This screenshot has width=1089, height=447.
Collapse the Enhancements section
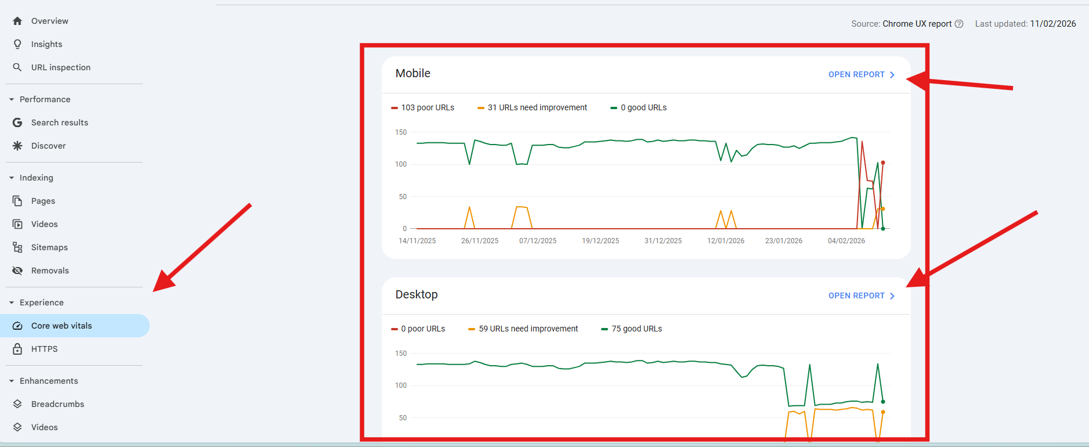(12, 381)
